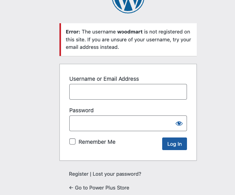Viewport: 235px width, 195px height.
Task: Click the Password field label
Action: [x=81, y=110]
